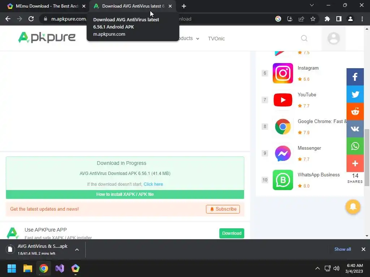Image resolution: width=370 pixels, height=277 pixels.
Task: Expand download item options chevron
Action: coord(77,250)
